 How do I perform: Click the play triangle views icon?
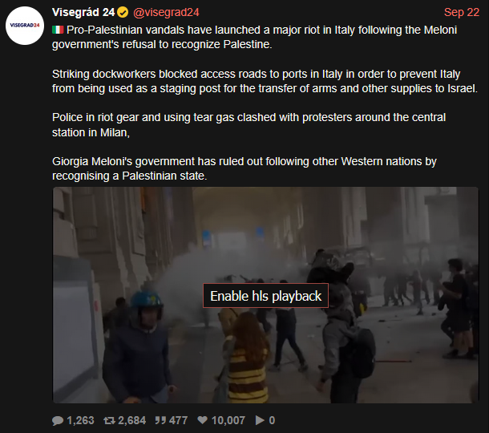[x=260, y=420]
